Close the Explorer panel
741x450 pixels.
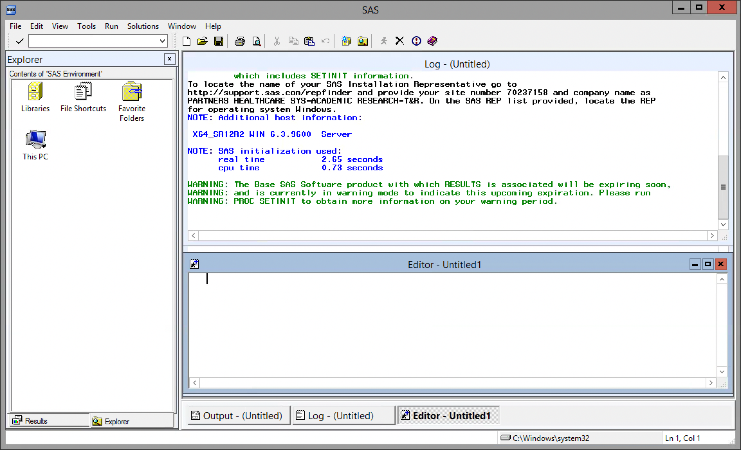169,59
